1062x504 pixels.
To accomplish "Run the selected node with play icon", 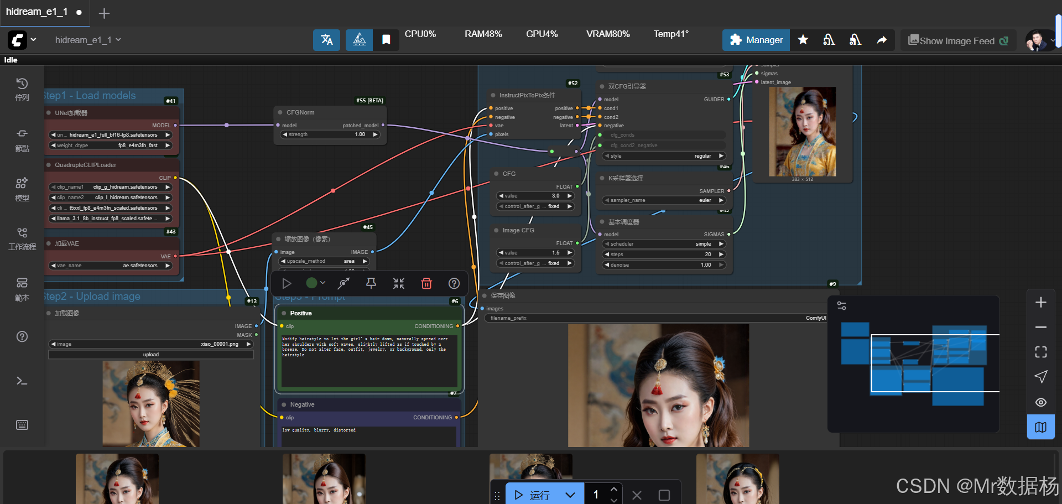I will [x=287, y=283].
